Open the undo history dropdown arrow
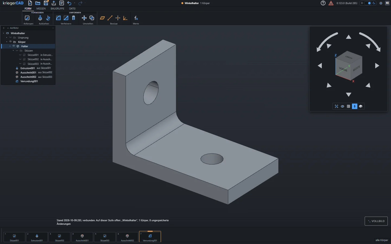The image size is (391, 244). click(75, 3)
